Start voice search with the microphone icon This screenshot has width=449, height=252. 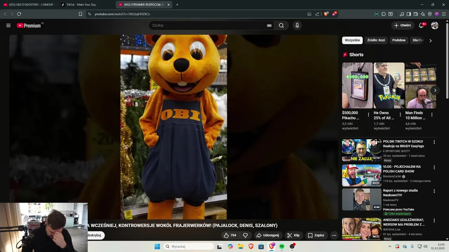pyautogui.click(x=297, y=26)
